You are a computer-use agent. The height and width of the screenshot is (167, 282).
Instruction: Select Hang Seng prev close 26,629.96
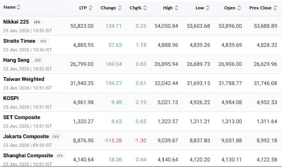coord(265,64)
